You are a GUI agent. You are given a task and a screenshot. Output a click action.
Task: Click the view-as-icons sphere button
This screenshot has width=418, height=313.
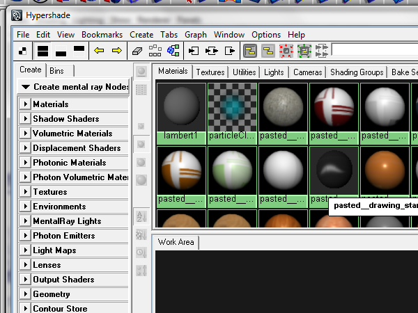point(141,72)
